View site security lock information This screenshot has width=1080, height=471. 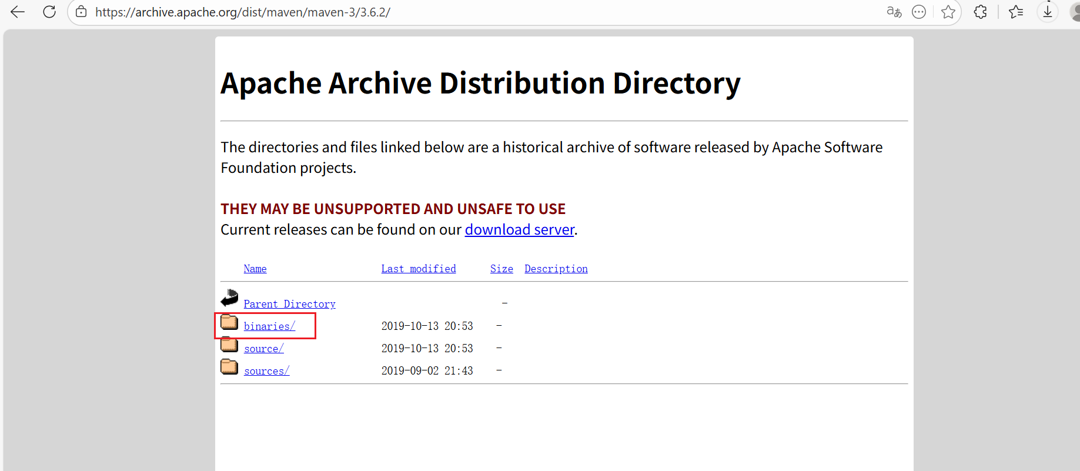point(82,12)
